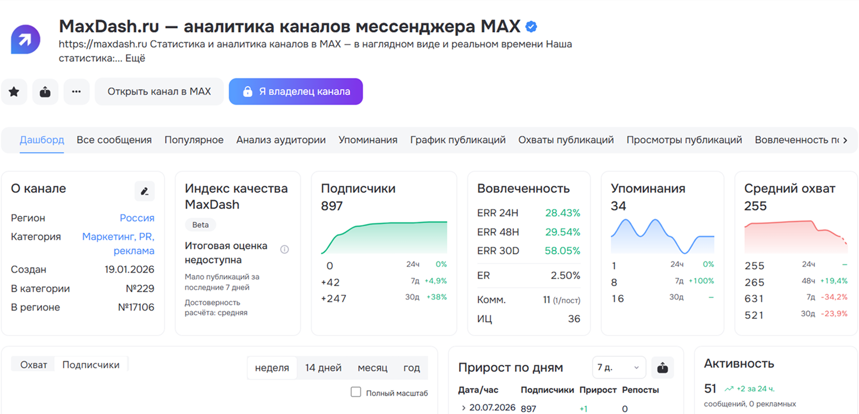
Task: Enable the Полный масштаб checkbox
Action: 356,392
